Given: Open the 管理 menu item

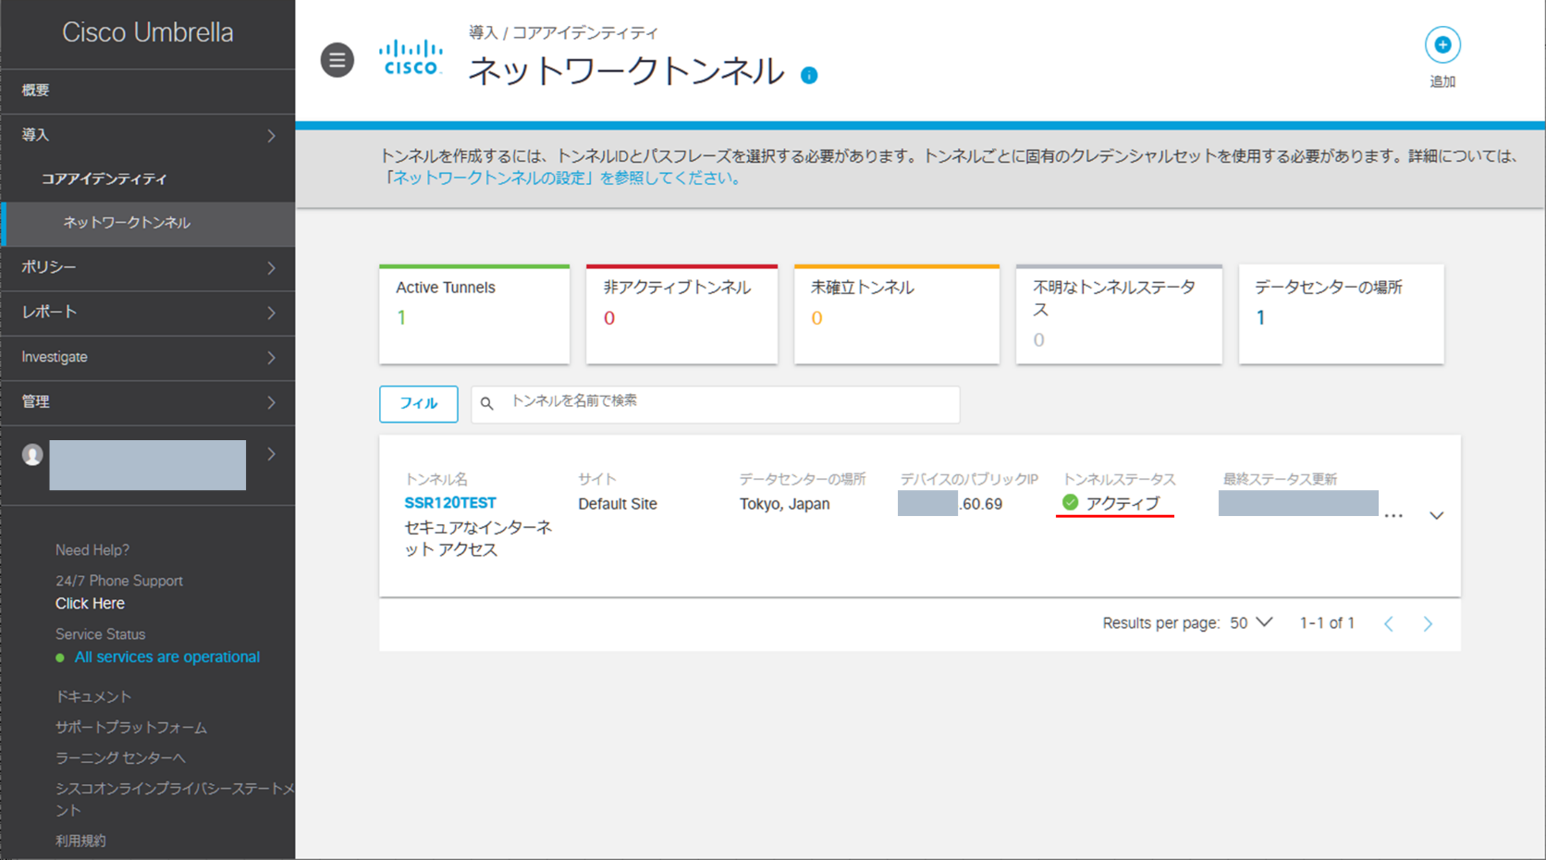Looking at the screenshot, I should [x=148, y=402].
